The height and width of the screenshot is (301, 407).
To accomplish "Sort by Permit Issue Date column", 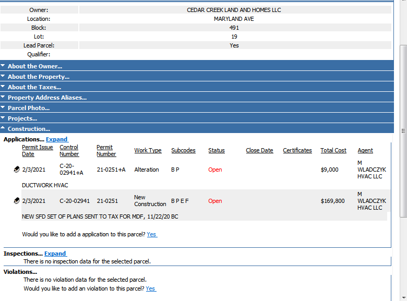I will pos(38,150).
